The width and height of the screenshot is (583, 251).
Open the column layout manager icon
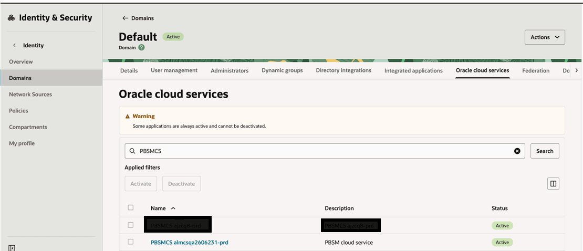tap(553, 184)
